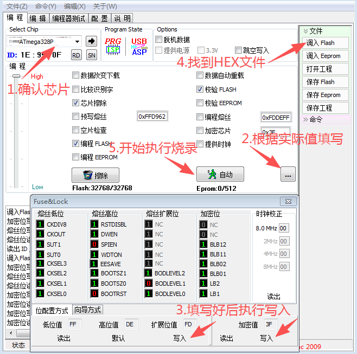This screenshot has height=354, width=357.
Task: Click the 调入 Flash button
Action: 326,43
